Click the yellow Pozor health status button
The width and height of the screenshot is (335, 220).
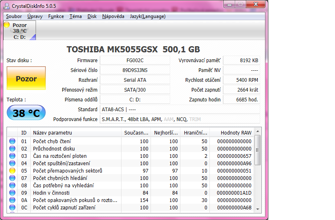[x=26, y=78]
